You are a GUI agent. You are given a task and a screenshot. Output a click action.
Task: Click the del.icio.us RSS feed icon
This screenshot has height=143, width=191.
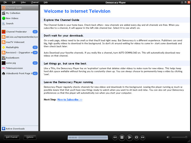coord(4,37)
